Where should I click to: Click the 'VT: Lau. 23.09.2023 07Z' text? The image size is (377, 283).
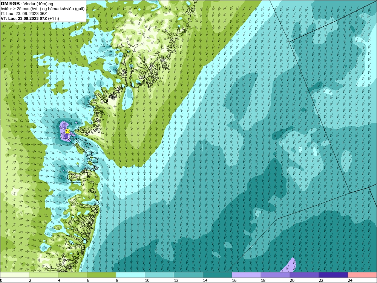[24, 18]
